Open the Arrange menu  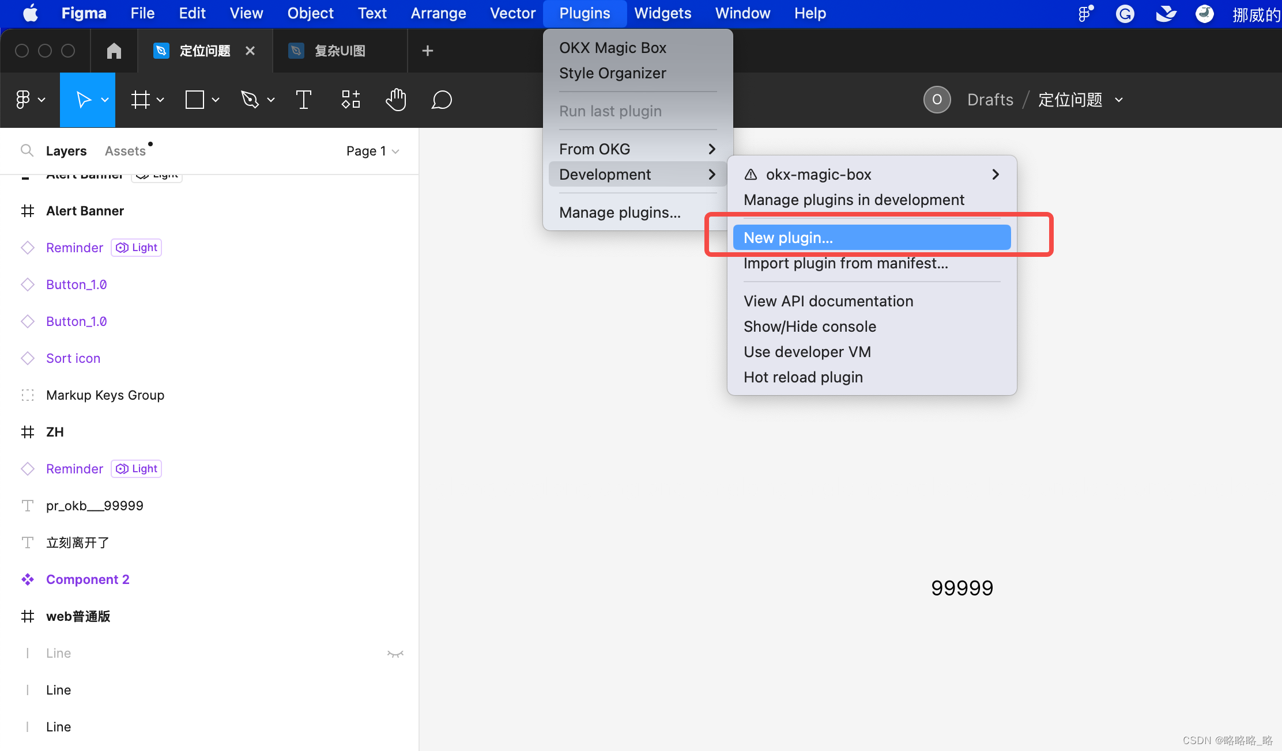point(438,13)
